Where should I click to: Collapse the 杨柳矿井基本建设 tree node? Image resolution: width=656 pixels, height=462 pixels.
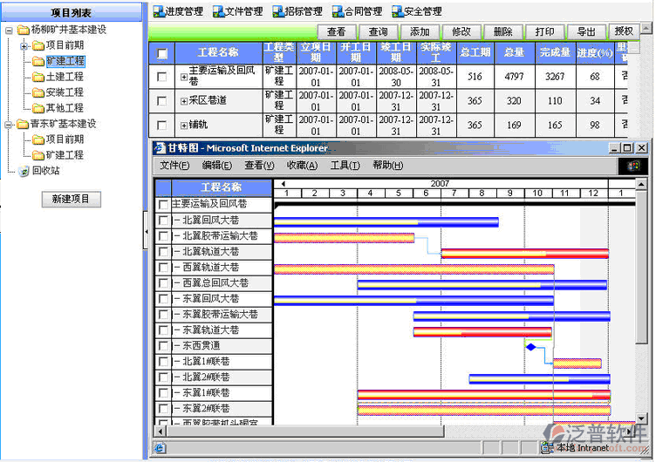click(9, 31)
